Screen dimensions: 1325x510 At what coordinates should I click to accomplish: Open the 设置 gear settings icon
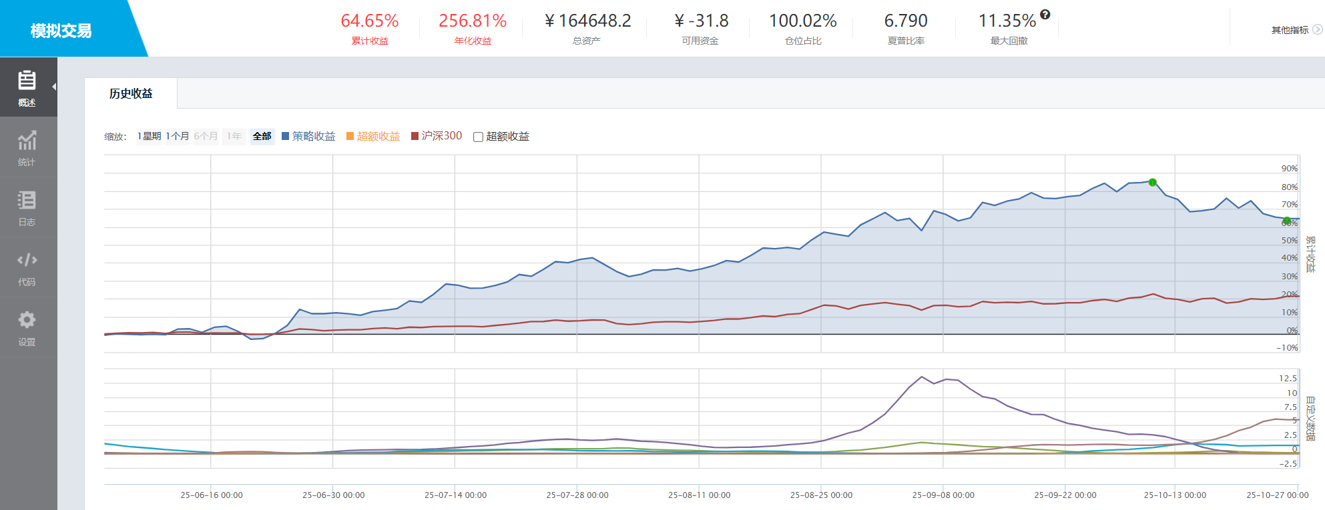pyautogui.click(x=27, y=320)
